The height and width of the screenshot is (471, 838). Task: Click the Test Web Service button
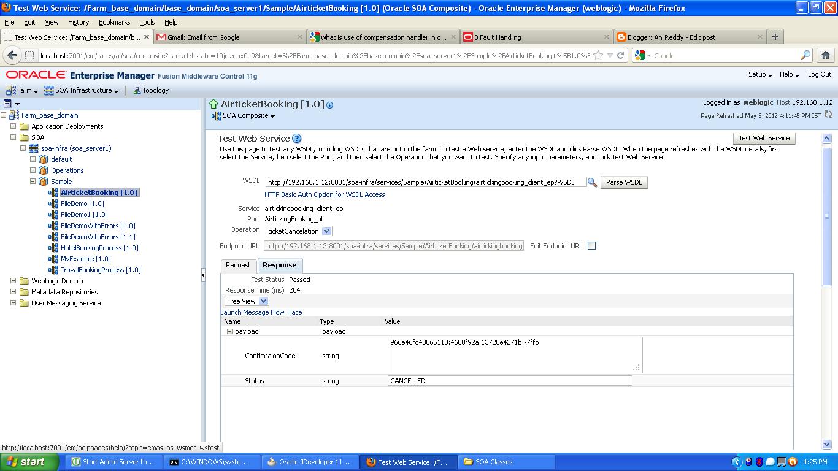coord(764,138)
